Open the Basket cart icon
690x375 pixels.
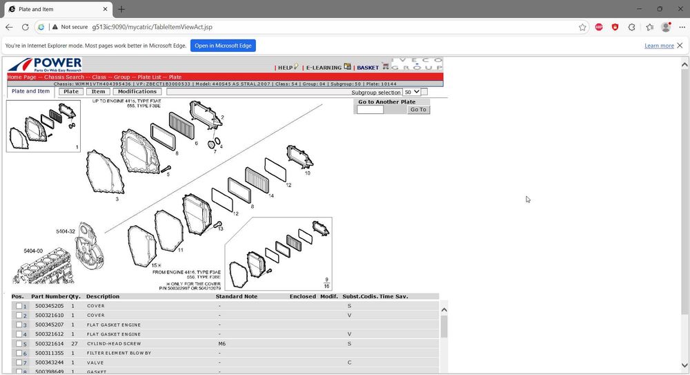386,66
